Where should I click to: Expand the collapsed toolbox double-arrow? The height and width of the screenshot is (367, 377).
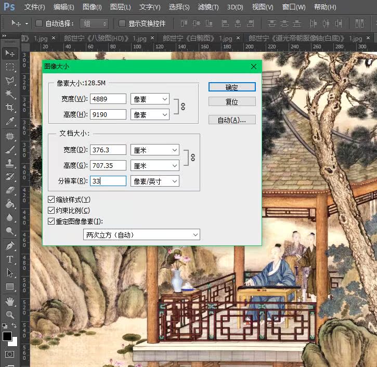[x=4, y=35]
